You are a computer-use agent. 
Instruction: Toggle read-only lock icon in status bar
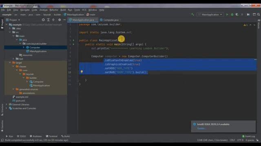tap(257, 140)
